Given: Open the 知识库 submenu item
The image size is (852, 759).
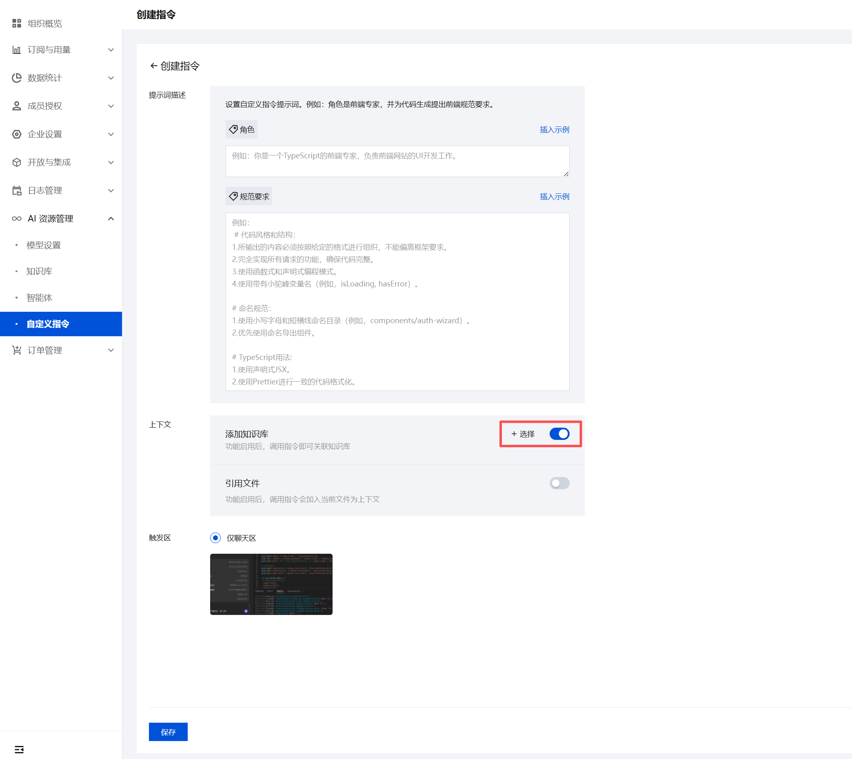Looking at the screenshot, I should [x=39, y=271].
